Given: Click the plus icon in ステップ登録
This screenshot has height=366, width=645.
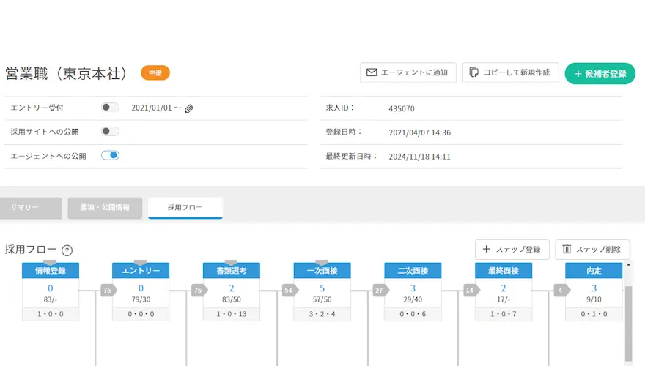Looking at the screenshot, I should (x=486, y=249).
